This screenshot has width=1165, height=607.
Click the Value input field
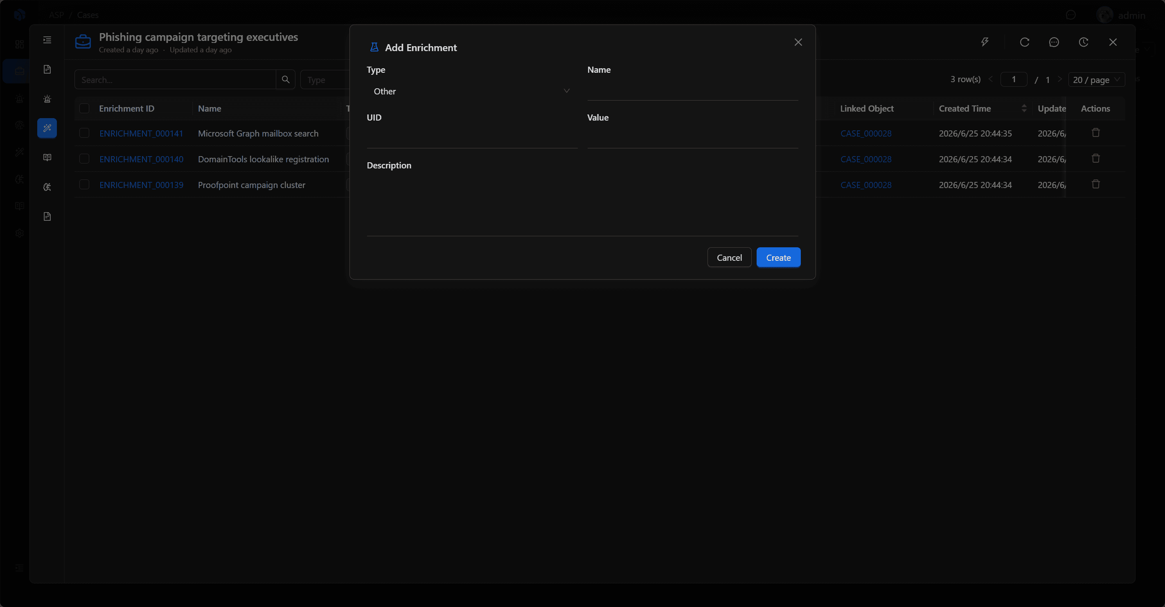(x=692, y=139)
